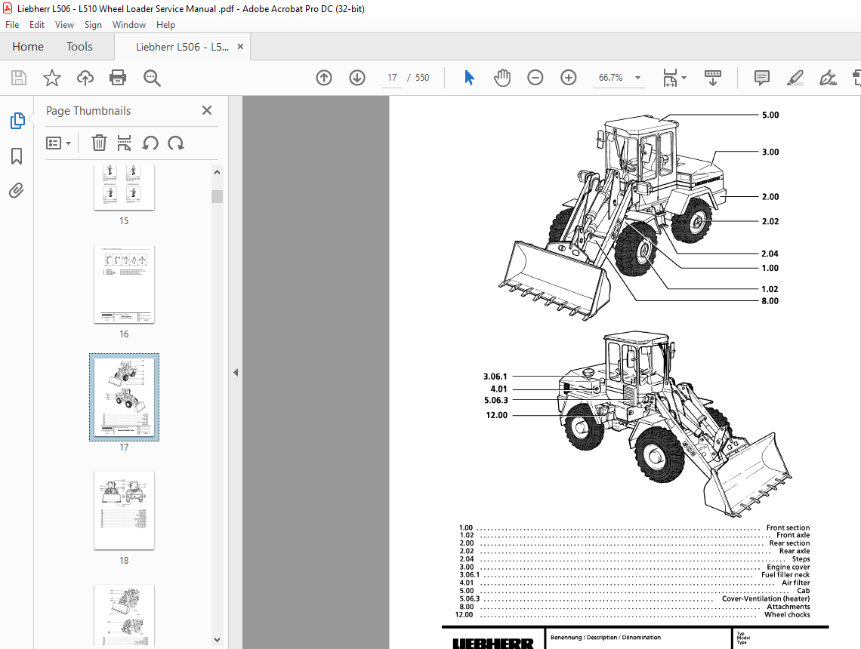This screenshot has height=649, width=861.
Task: Open the Help menu
Action: click(165, 25)
